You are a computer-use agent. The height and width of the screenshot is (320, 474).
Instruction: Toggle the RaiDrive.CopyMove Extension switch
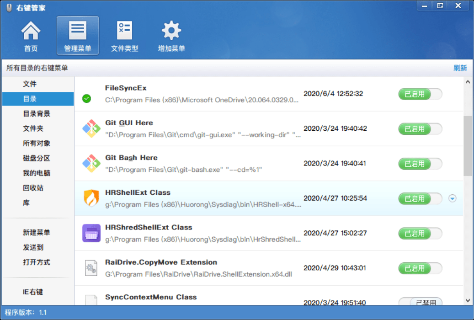[420, 268]
